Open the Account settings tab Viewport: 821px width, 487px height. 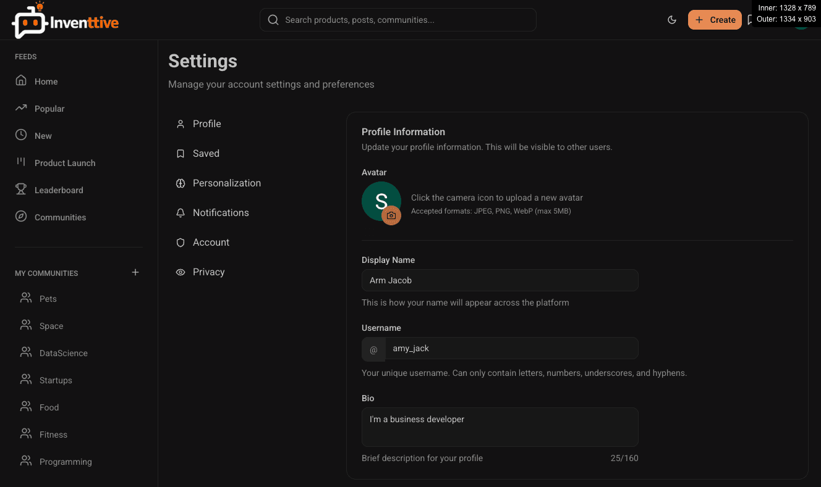click(211, 243)
